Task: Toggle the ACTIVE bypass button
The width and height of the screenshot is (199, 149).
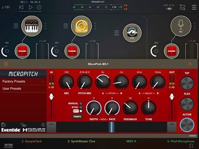Action: pos(187,125)
